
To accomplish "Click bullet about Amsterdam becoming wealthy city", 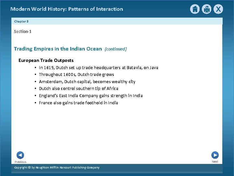I will click(x=87, y=81).
